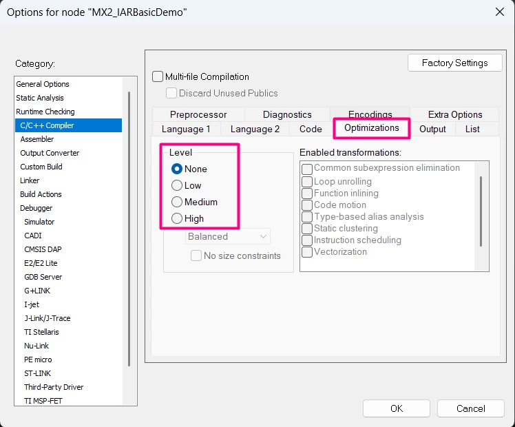Select J-Link/J-Trace debugger driver
This screenshot has height=427, width=515.
coord(68,319)
